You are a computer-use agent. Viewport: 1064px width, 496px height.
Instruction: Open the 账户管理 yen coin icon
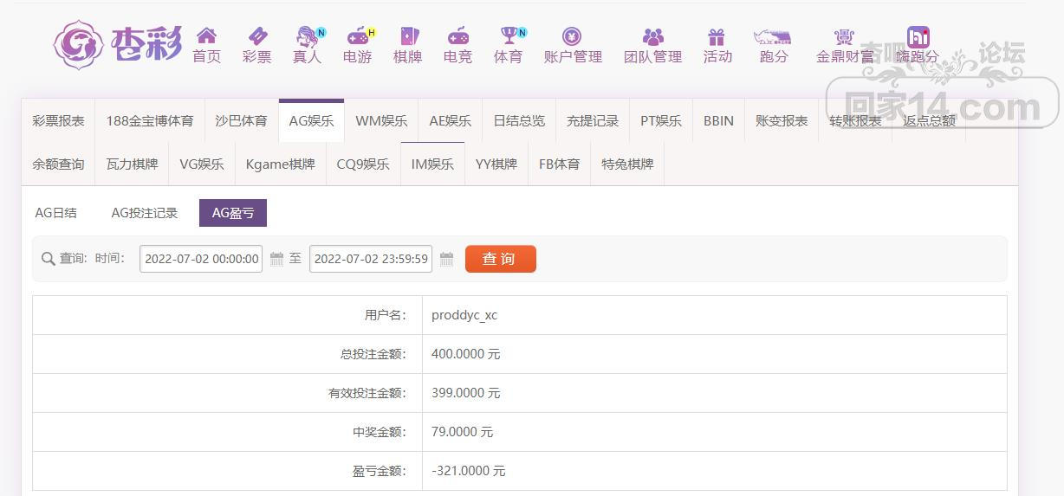point(572,36)
